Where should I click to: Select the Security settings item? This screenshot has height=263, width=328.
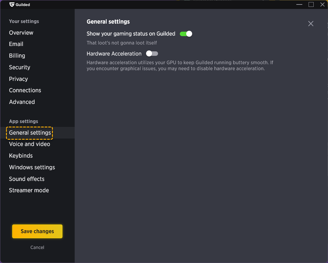[19, 67]
